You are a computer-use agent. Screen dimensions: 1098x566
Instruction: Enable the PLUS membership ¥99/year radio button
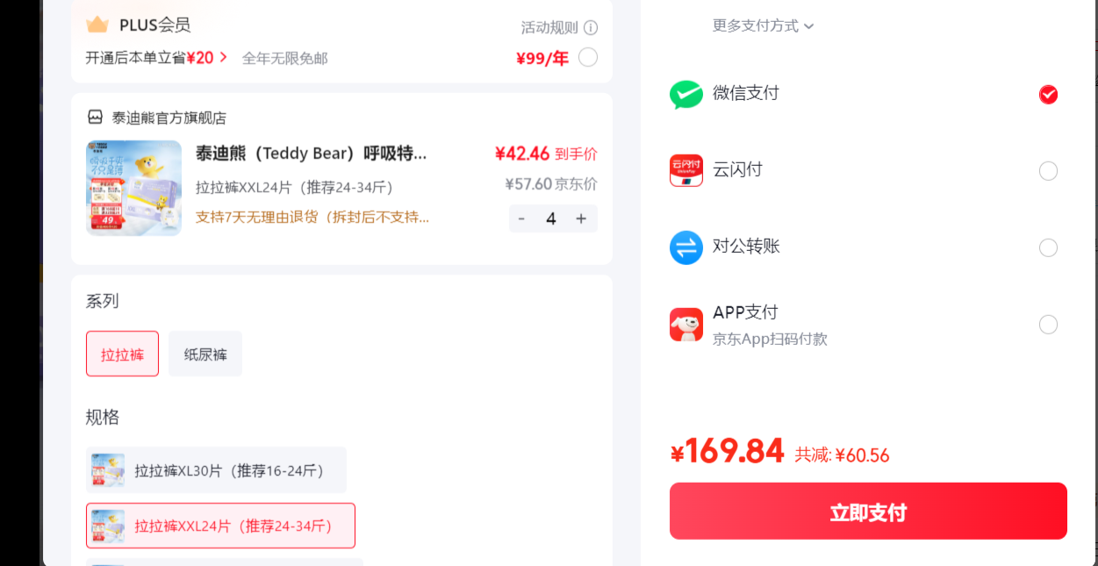[588, 57]
